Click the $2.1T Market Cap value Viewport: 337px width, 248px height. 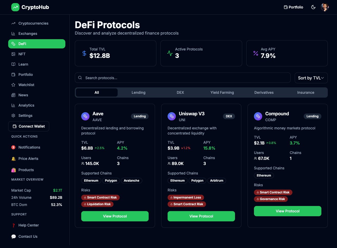pos(58,190)
